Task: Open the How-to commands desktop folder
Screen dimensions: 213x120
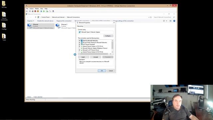Action: (4, 16)
